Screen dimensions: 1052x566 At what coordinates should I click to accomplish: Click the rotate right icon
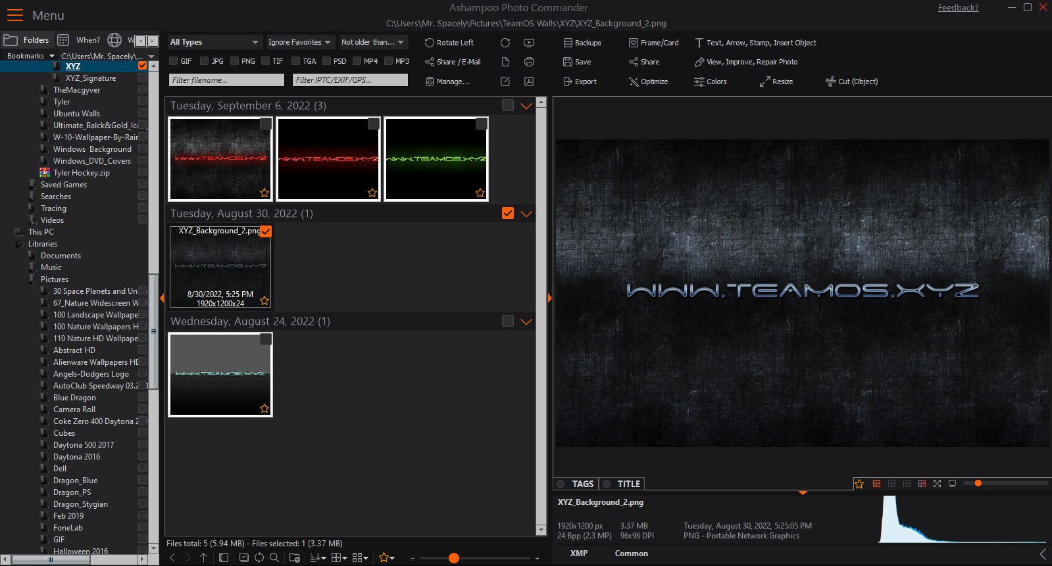(505, 43)
